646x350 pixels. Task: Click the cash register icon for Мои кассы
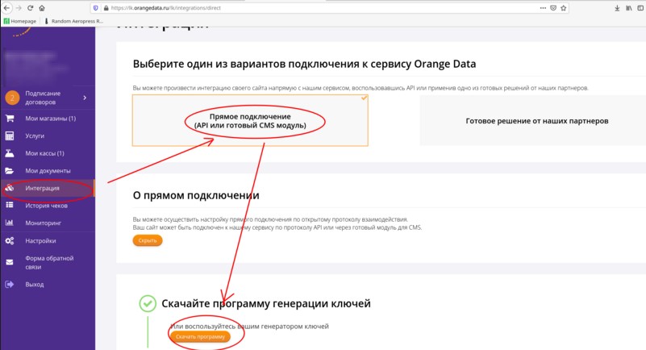10,153
